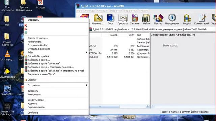Choose Добавить "bdcam.rar" и отправить по e-mail
The width and height of the screenshot is (216, 121).
click(56, 71)
